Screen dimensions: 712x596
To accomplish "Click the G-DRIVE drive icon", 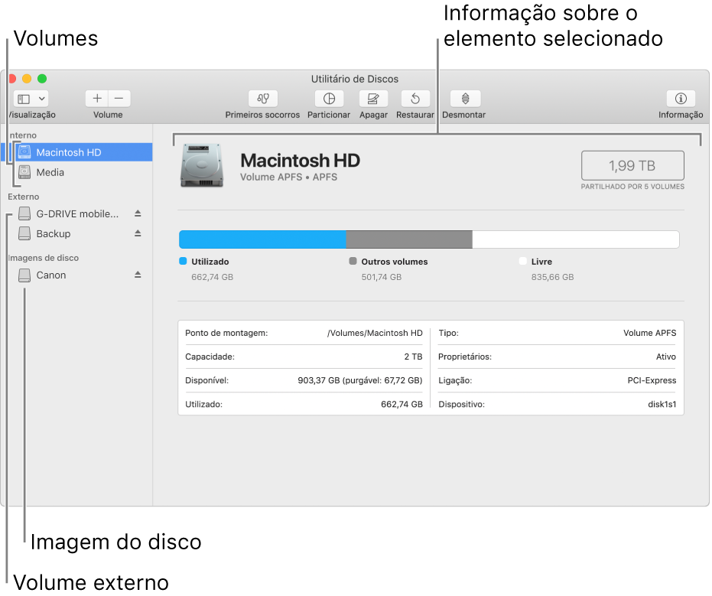I will pyautogui.click(x=24, y=213).
